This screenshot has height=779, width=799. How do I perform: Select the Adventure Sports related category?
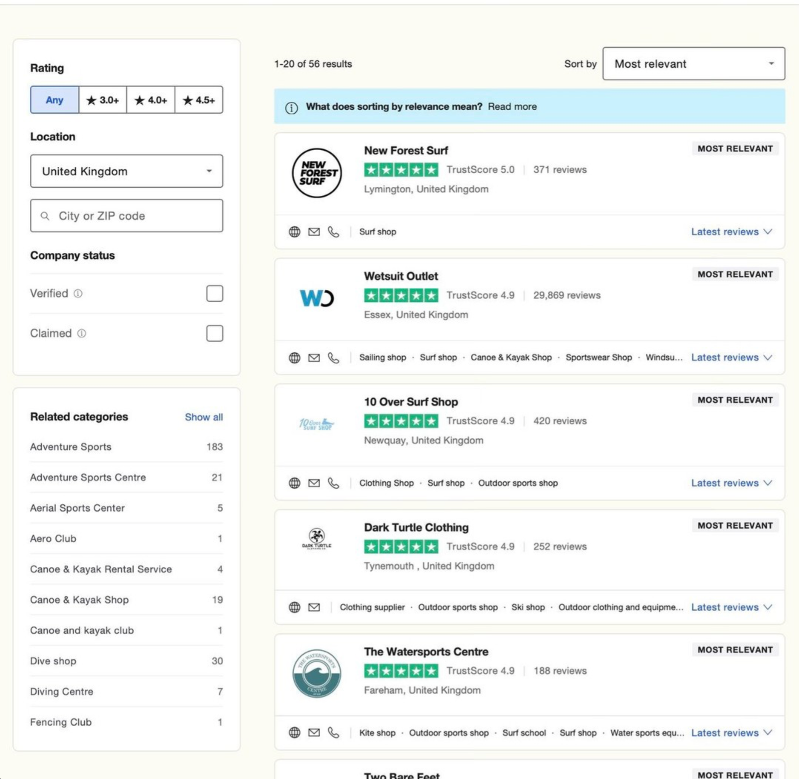click(71, 447)
